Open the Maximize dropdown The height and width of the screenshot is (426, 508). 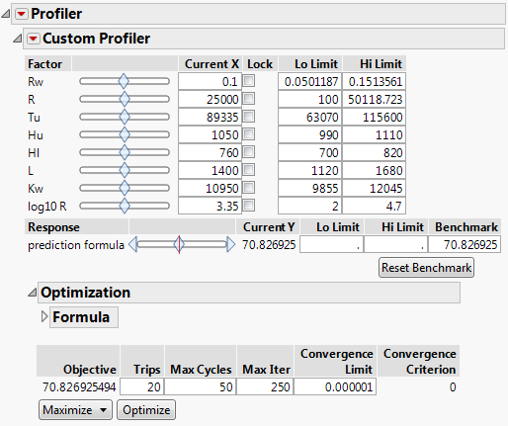(75, 410)
